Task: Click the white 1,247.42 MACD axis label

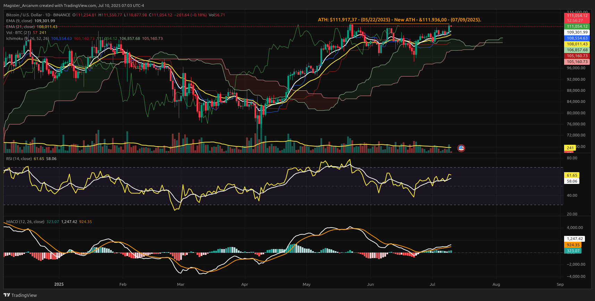Action: pos(575,239)
